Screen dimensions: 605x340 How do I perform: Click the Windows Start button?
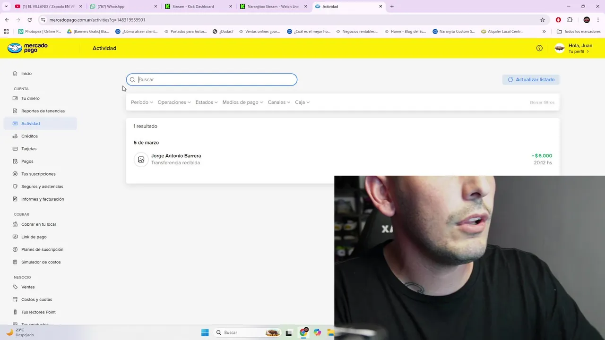tap(205, 332)
